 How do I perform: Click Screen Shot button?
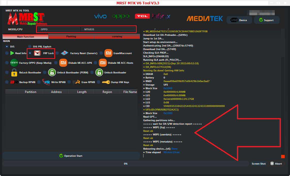click(259, 164)
